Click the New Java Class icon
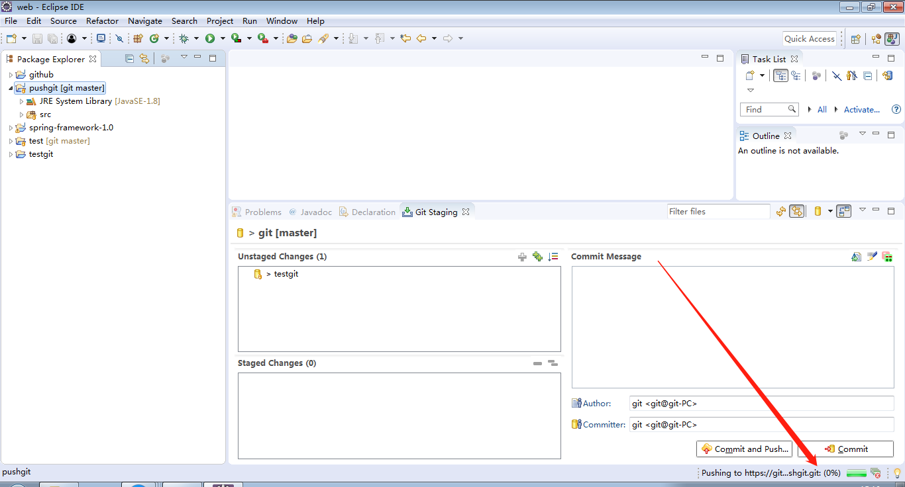 click(x=154, y=38)
